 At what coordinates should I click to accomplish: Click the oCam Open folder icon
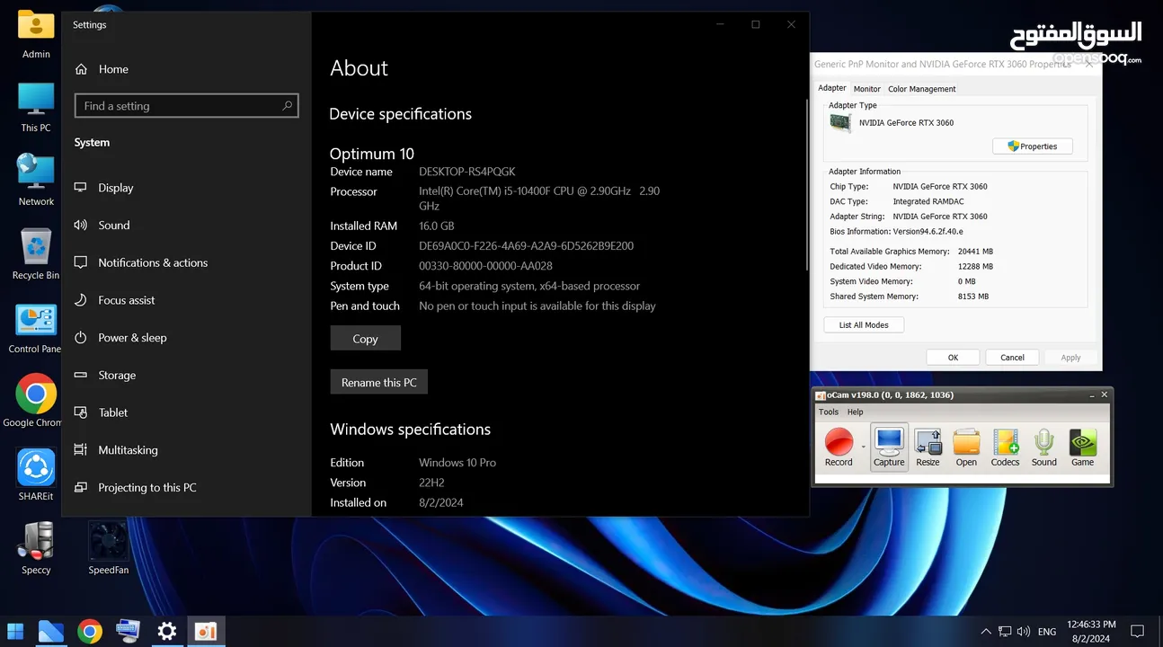click(966, 448)
